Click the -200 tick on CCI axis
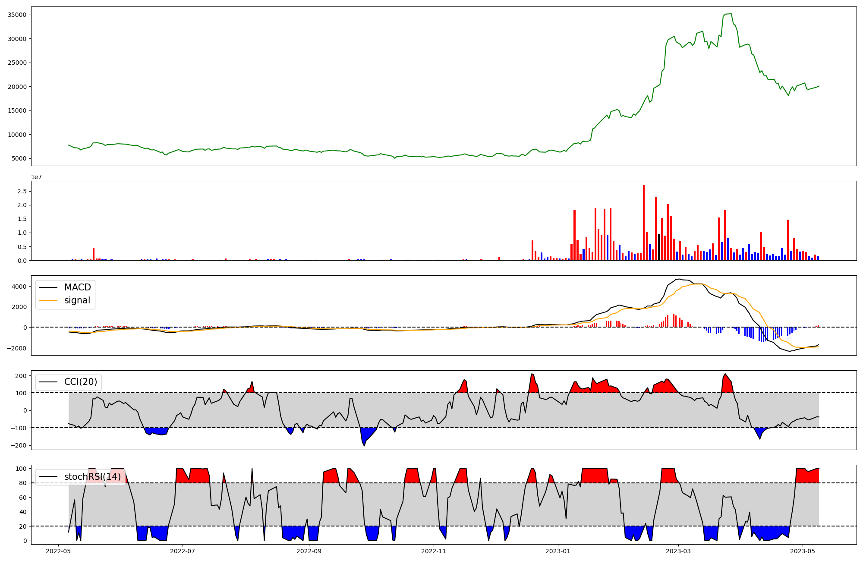 [x=18, y=445]
